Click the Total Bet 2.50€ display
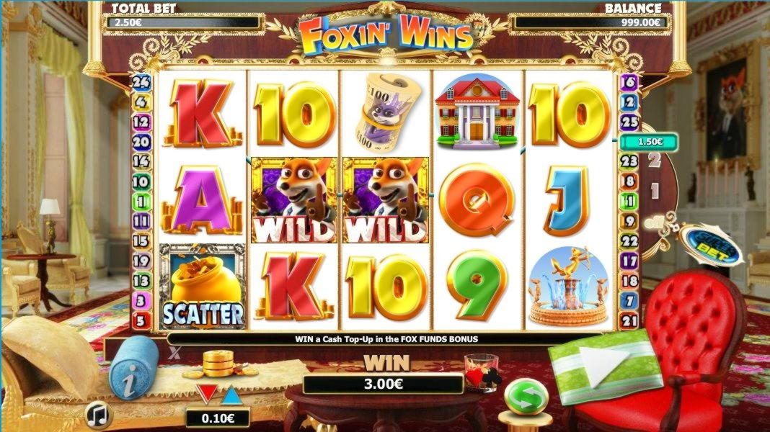The image size is (770, 432). [181, 22]
